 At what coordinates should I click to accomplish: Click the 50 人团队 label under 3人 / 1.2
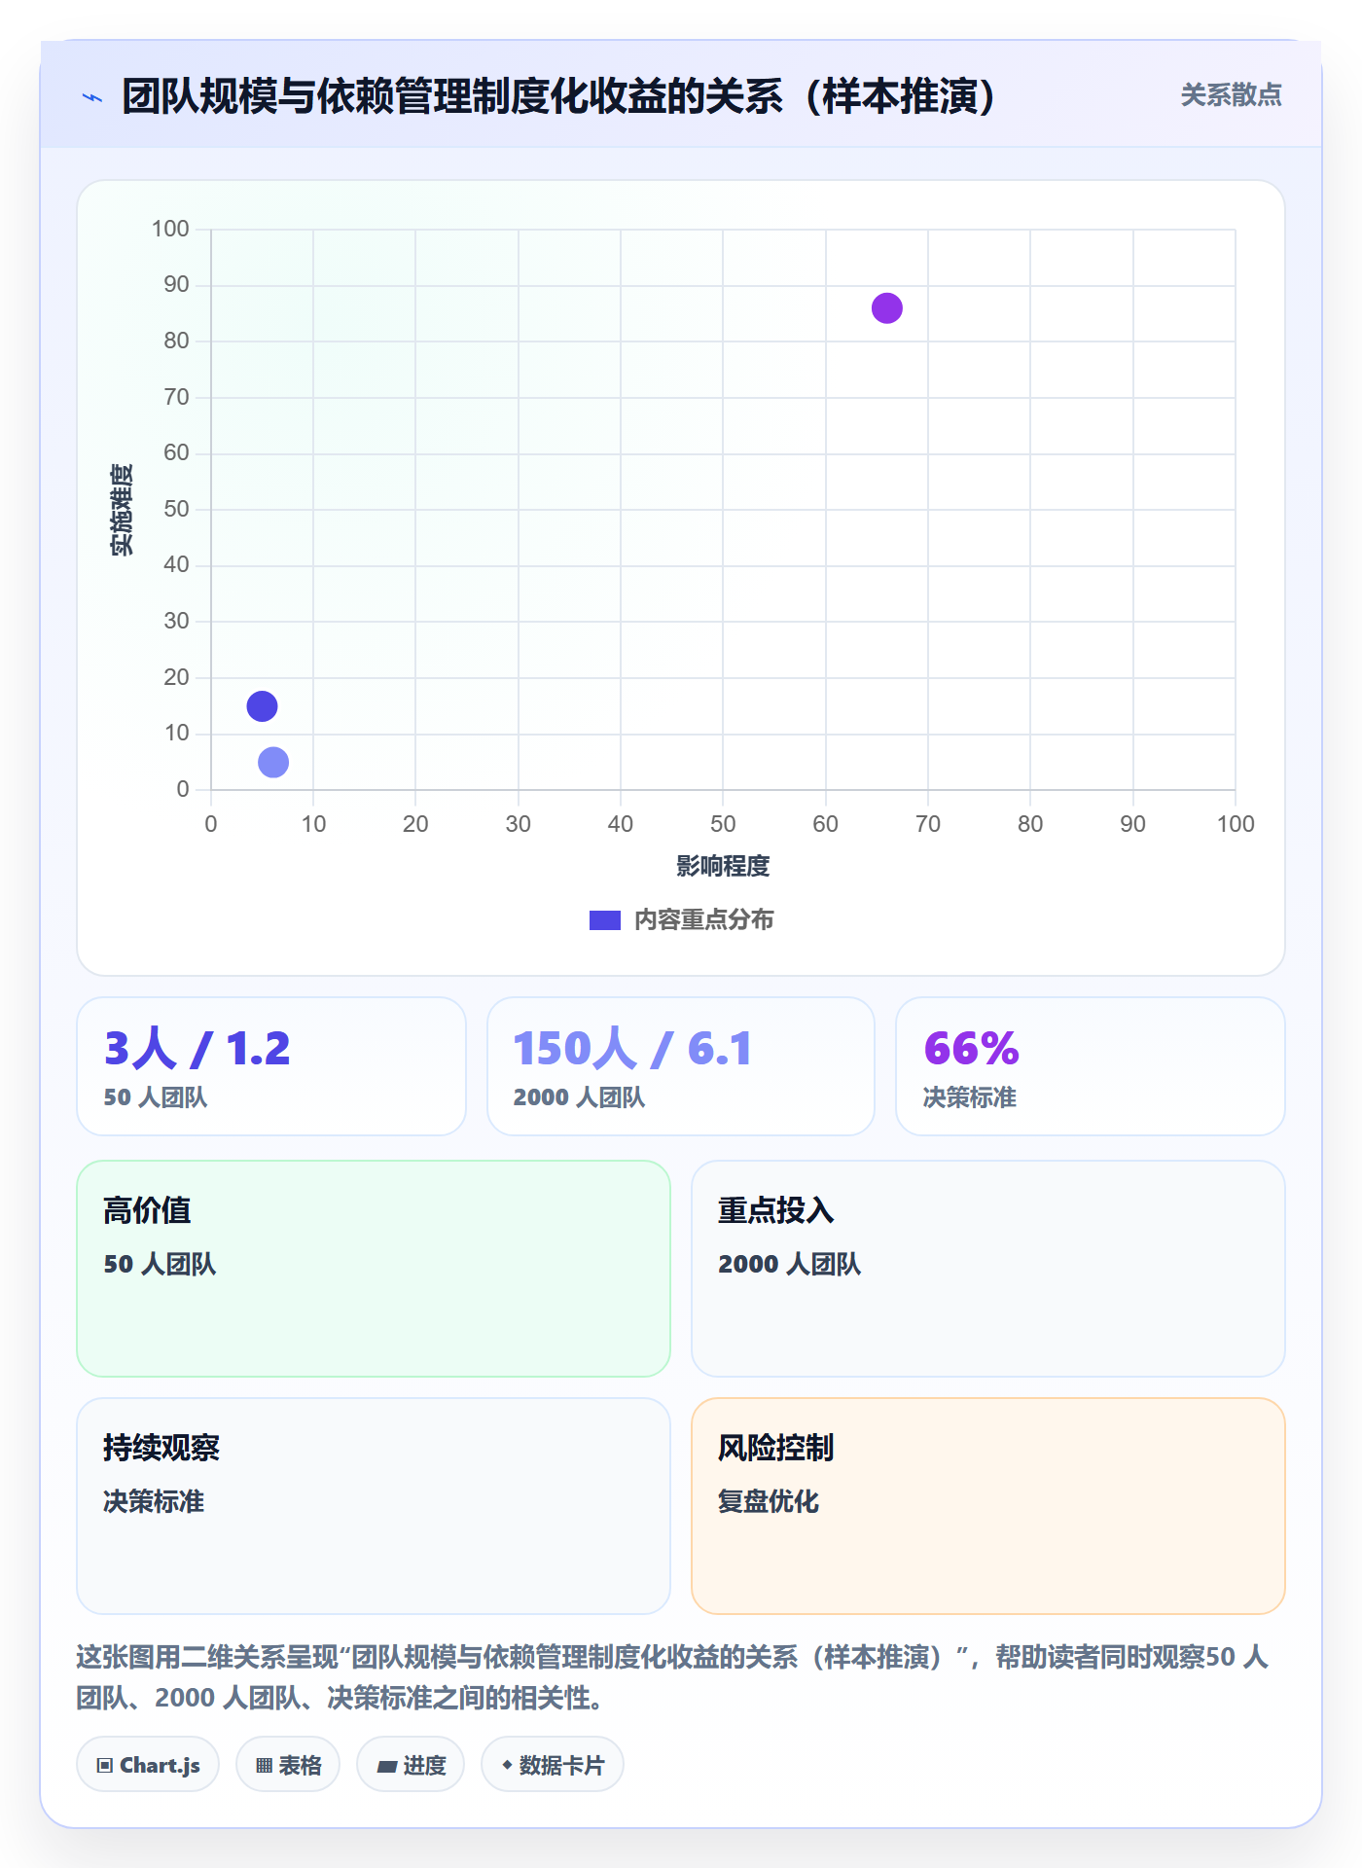[156, 1097]
